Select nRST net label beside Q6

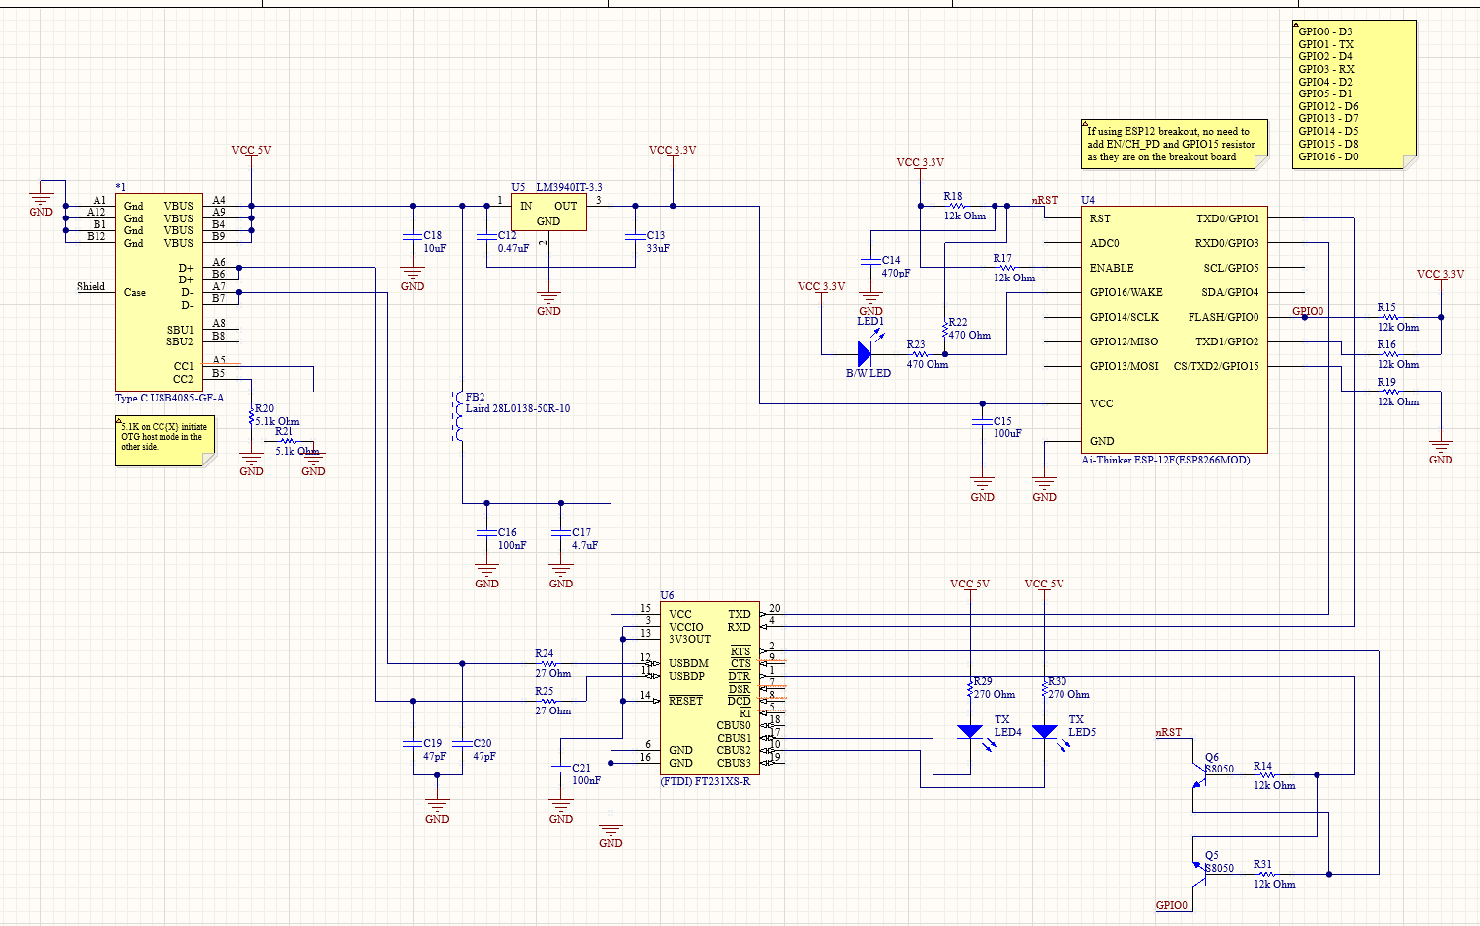(x=1169, y=732)
